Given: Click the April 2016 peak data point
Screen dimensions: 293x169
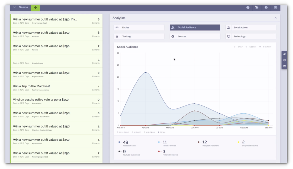Looking at the screenshot, I should tap(145, 73).
